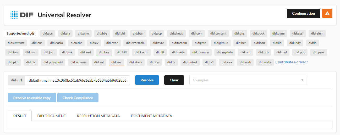This screenshot has width=340, height=135.
Task: Open the RESOLUTION METADATA tab
Action: (x=98, y=116)
